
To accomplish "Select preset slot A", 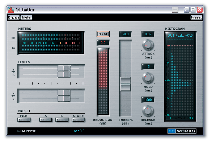I will pos(46,120).
